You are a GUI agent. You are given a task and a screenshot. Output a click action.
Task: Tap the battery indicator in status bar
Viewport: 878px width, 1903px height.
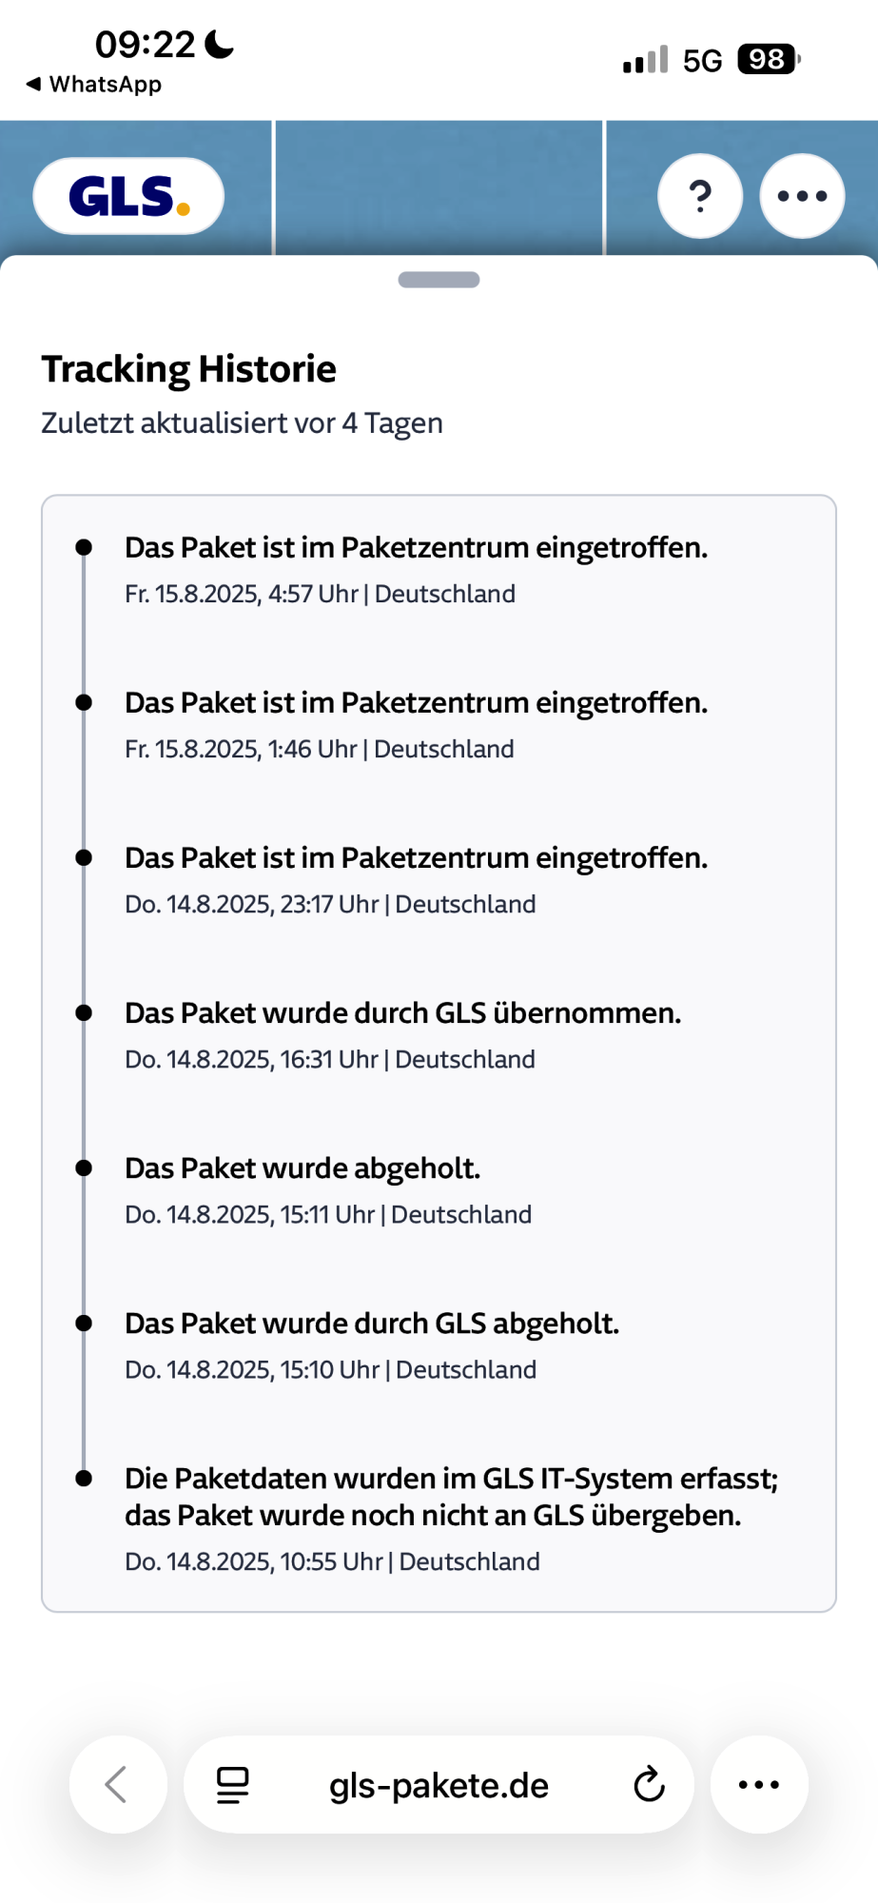coord(768,60)
